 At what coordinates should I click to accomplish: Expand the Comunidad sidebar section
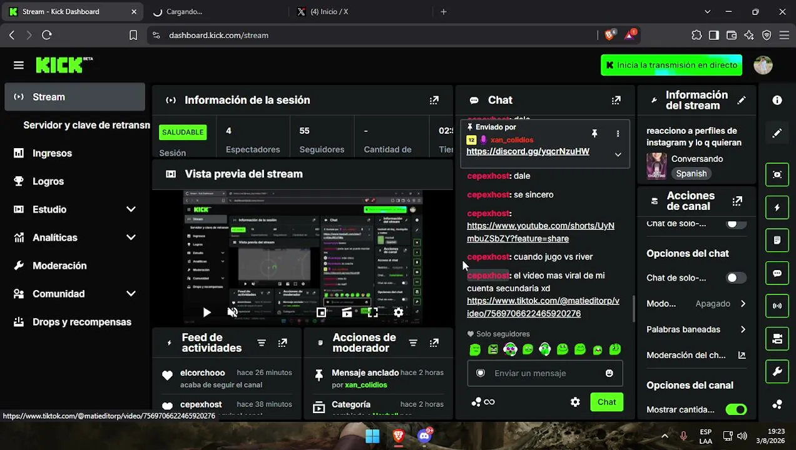click(x=131, y=294)
